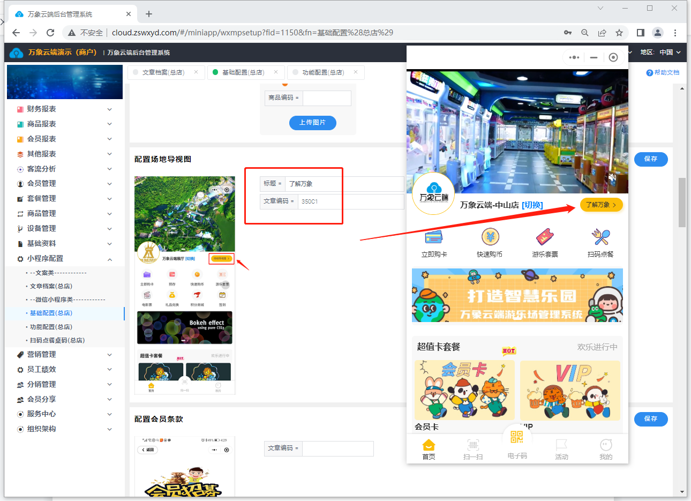The width and height of the screenshot is (691, 501).
Task: Expand the 营销管理 sidebar menu
Action: tap(64, 354)
